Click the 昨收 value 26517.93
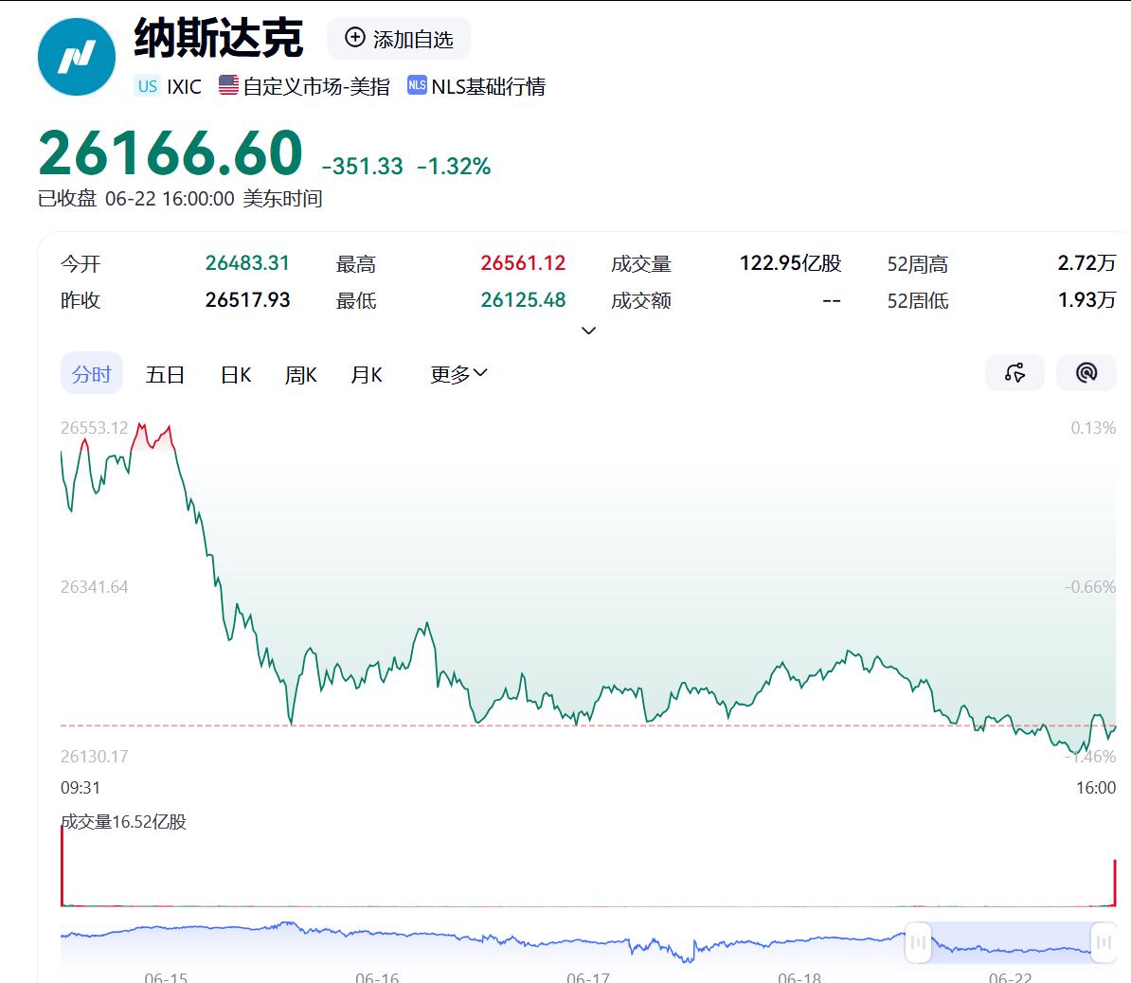 pyautogui.click(x=247, y=300)
